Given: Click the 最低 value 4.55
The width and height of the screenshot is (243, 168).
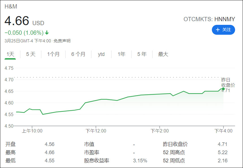Looking at the screenshot, I should click(50, 161).
